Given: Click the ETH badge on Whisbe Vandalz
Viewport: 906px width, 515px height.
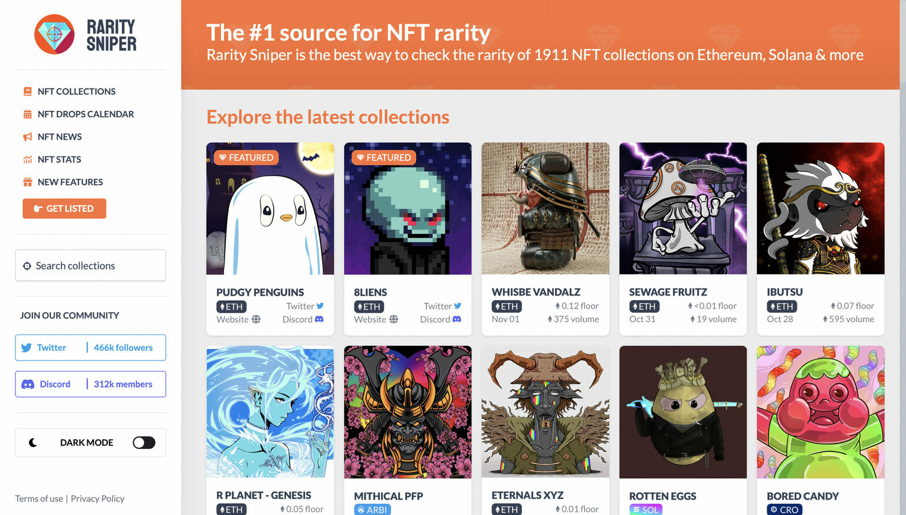Looking at the screenshot, I should [x=506, y=306].
